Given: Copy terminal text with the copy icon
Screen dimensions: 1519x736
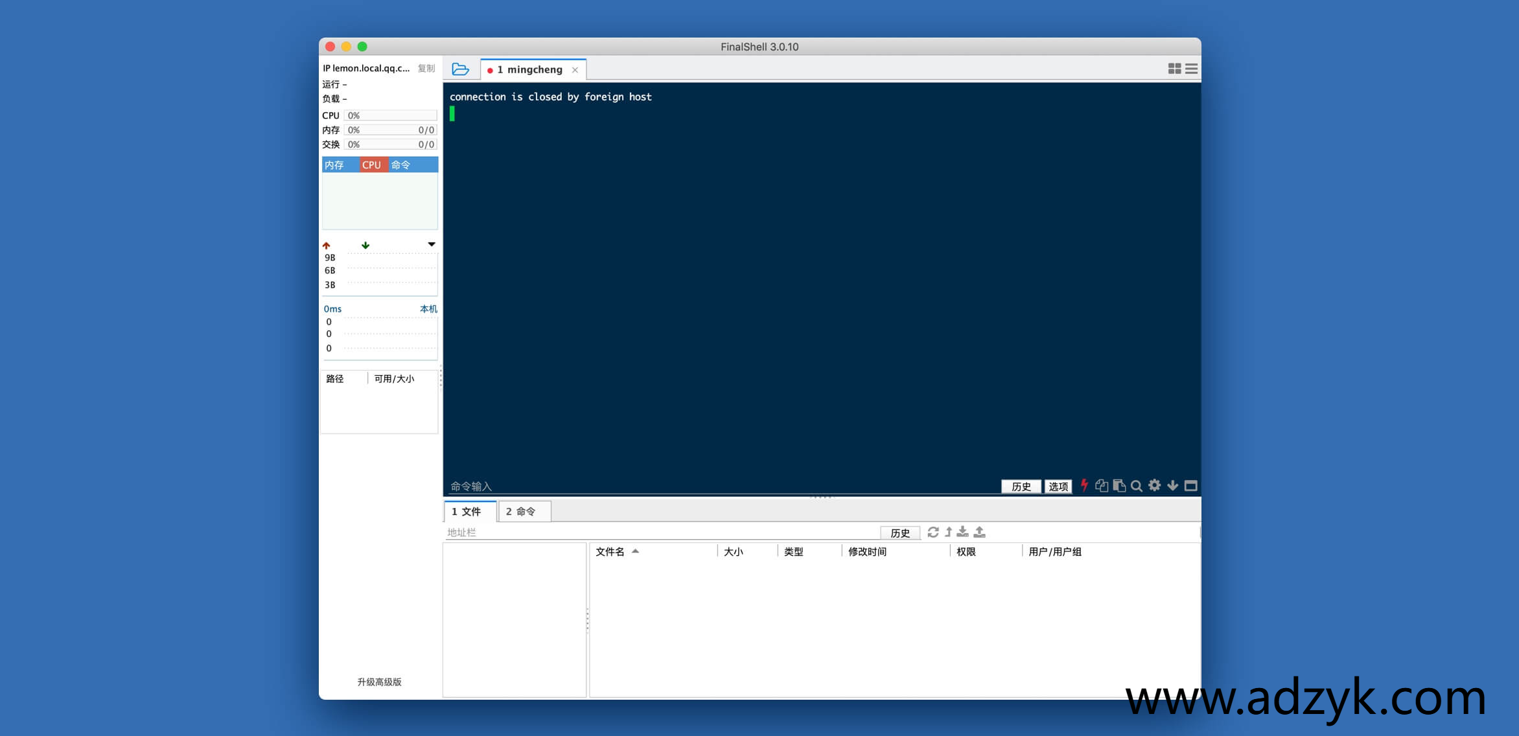Looking at the screenshot, I should click(x=1102, y=485).
